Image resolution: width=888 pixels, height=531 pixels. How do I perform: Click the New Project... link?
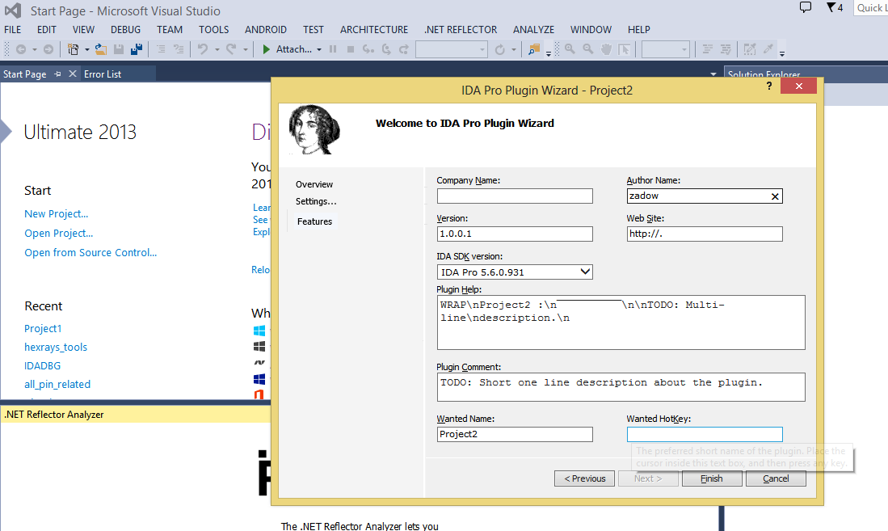pyautogui.click(x=56, y=213)
